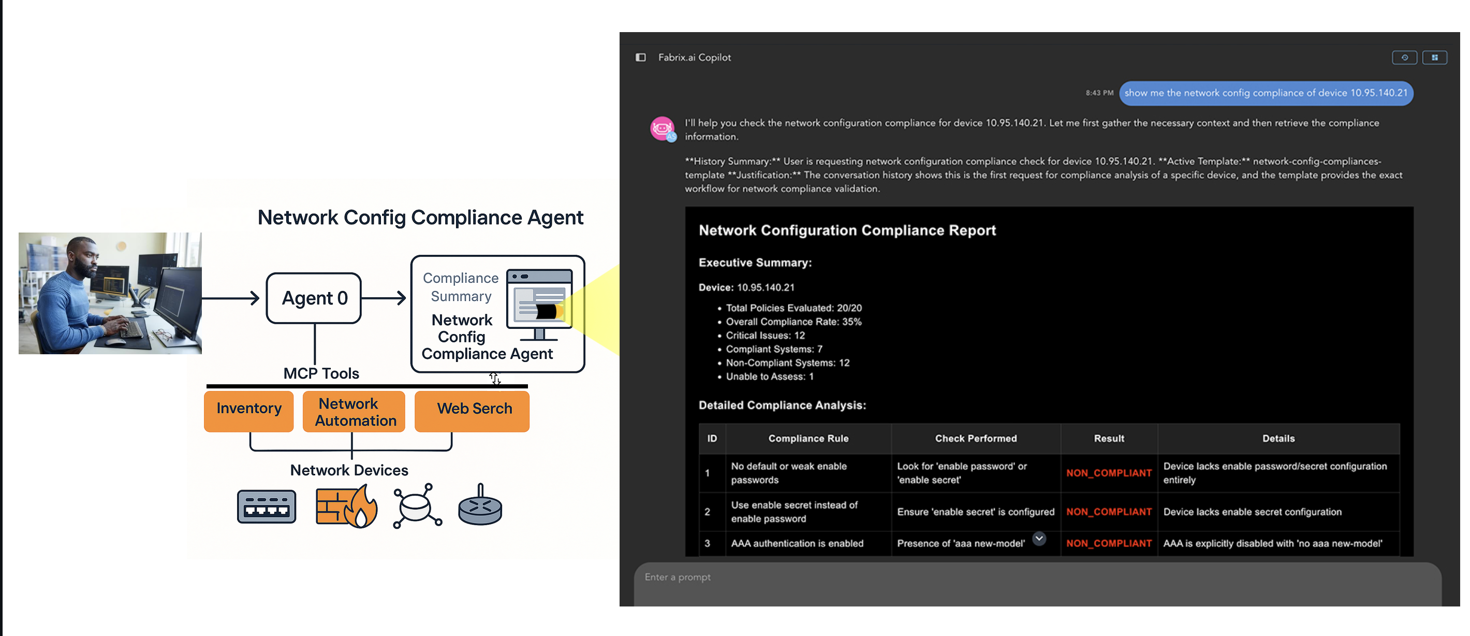Click the 8:43 PM timestamp
The width and height of the screenshot is (1470, 636).
pos(1098,93)
